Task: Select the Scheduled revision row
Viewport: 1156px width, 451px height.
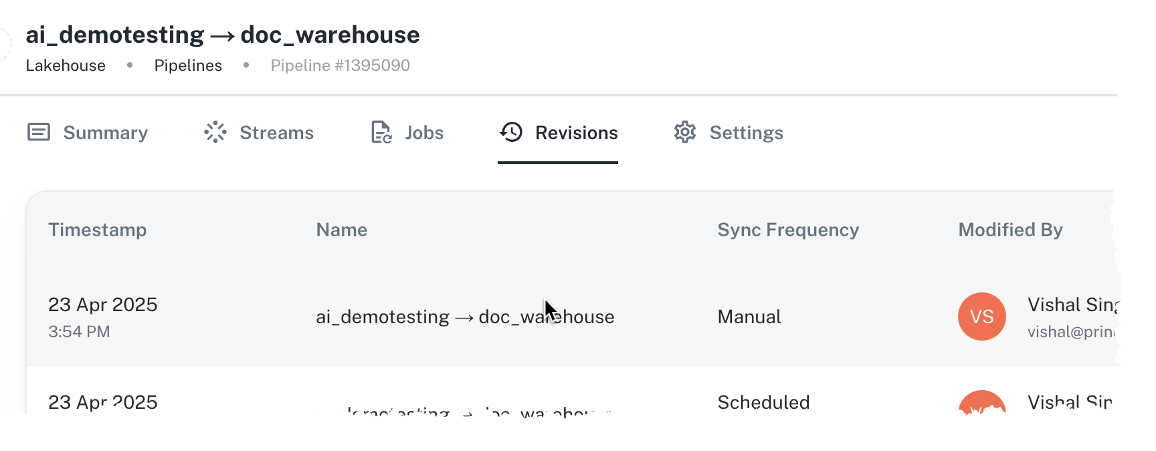Action: (x=573, y=390)
